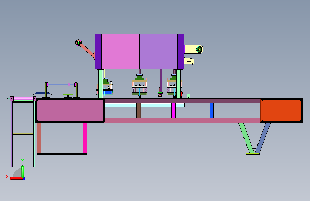This screenshot has height=201, width=310.
Task: Select the right green column supporting the enclosure
Action: click(x=179, y=83)
